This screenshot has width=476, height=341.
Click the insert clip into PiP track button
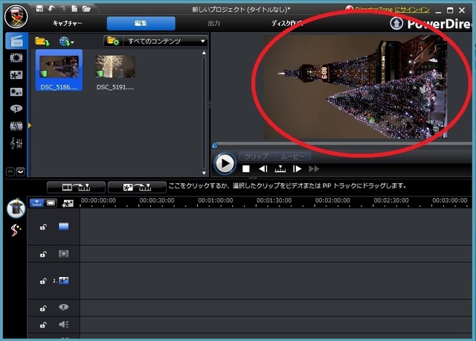coord(137,187)
